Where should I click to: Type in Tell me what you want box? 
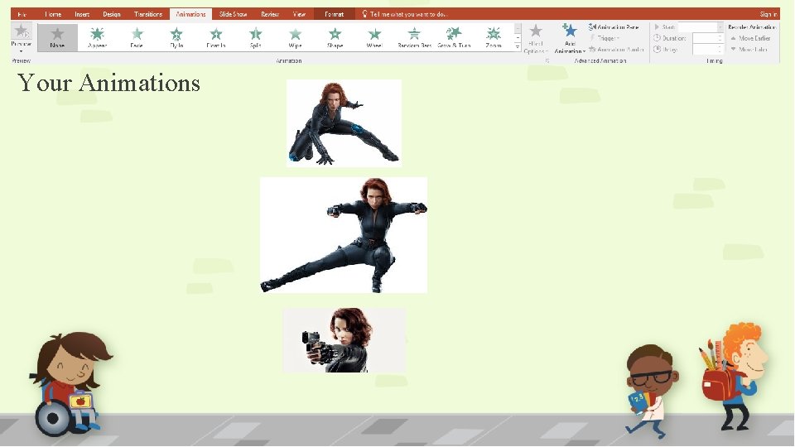click(x=408, y=14)
